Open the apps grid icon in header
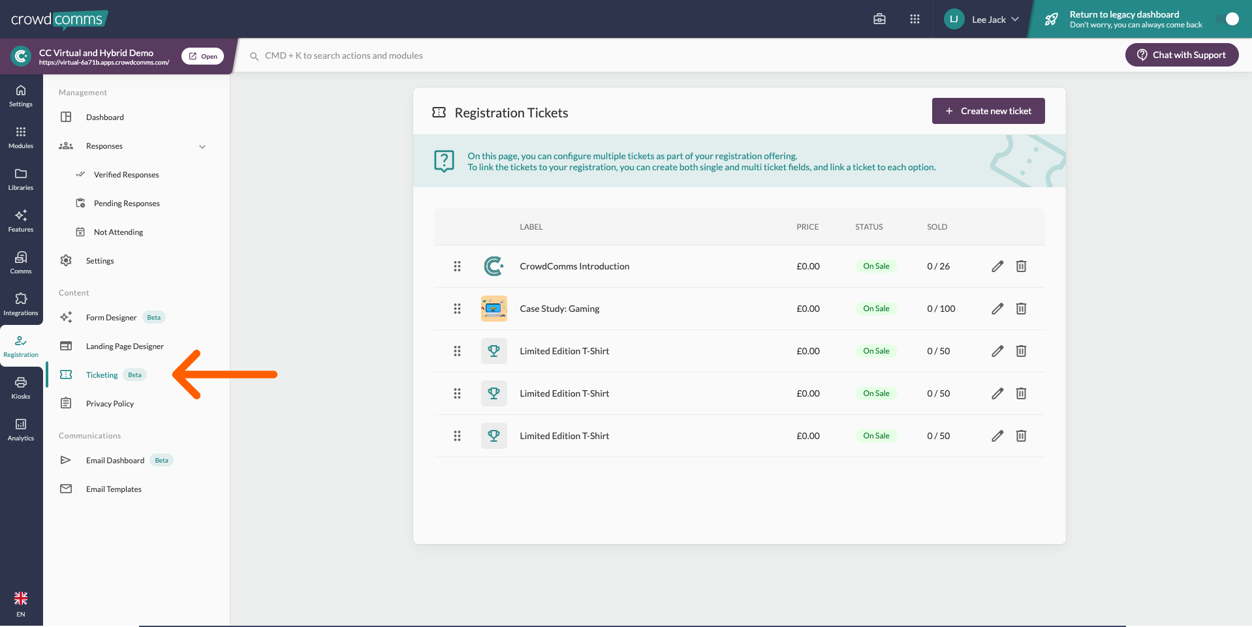Screen dimensions: 1252x627 click(x=915, y=19)
